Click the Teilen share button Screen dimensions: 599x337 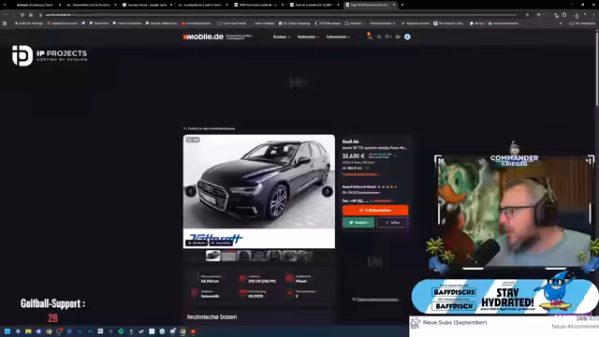[x=392, y=223]
